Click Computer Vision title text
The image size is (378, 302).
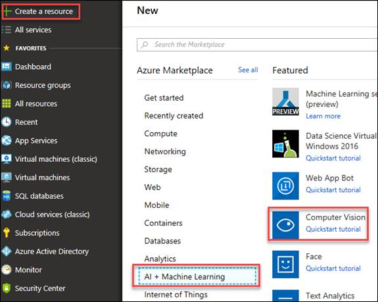[335, 217]
